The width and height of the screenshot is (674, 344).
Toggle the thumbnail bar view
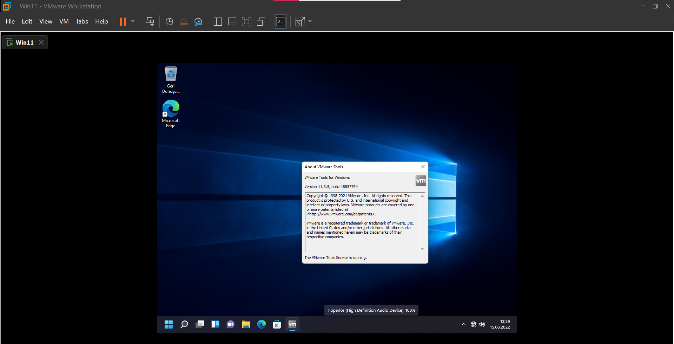tap(232, 22)
